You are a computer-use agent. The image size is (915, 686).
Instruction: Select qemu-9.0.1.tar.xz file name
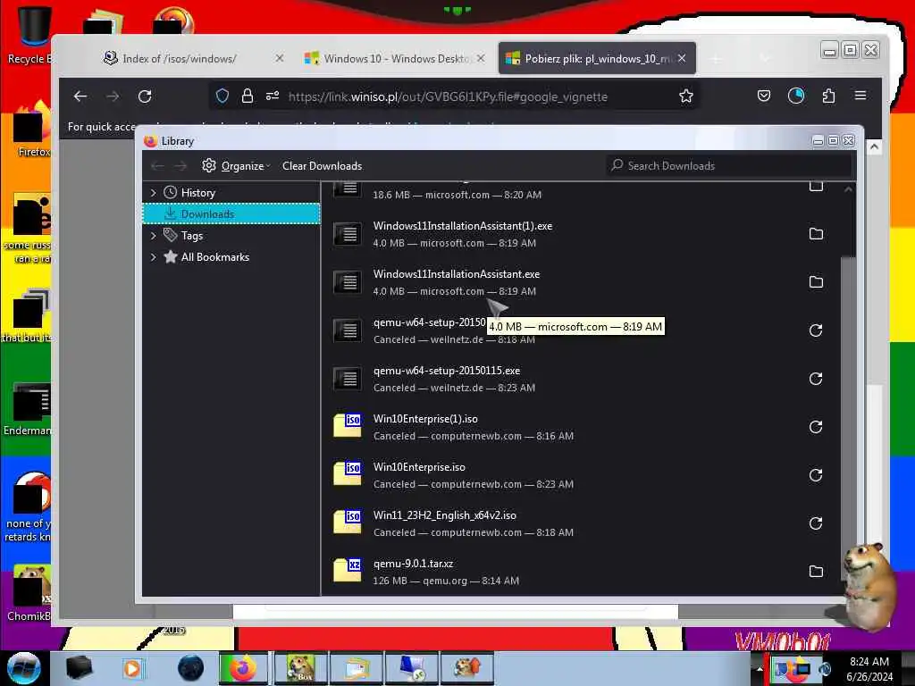413,565
